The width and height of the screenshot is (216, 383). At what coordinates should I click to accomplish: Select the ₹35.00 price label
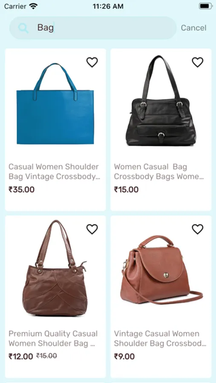(22, 189)
